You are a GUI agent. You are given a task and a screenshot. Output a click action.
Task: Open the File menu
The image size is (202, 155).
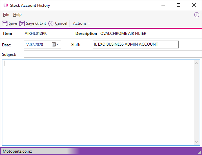pyautogui.click(x=6, y=15)
